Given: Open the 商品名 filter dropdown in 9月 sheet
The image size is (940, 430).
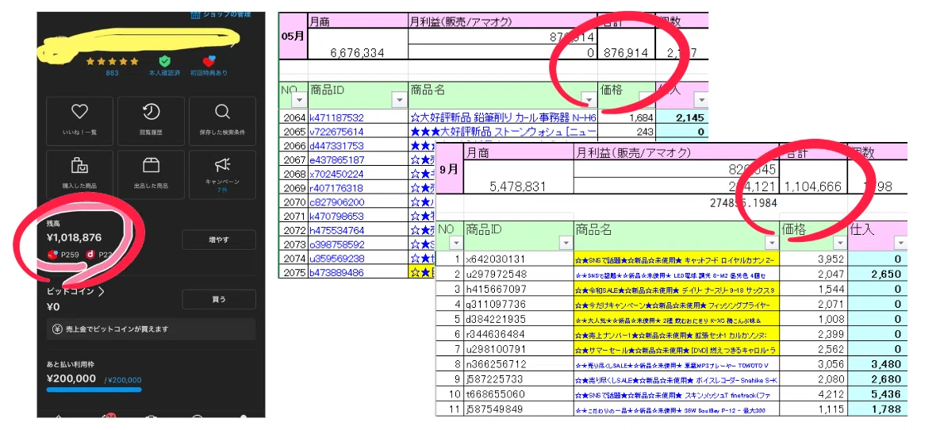Looking at the screenshot, I should [771, 243].
